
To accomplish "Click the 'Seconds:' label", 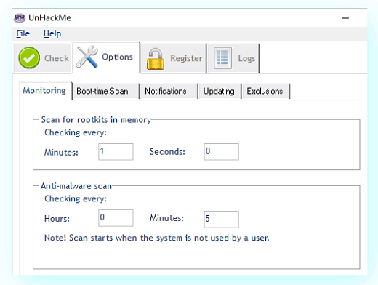I will [167, 152].
